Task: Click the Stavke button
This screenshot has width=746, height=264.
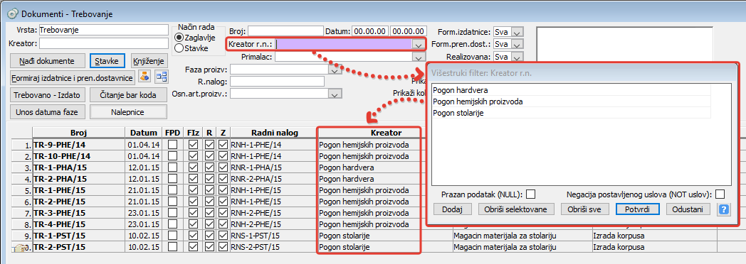Action: 107,60
